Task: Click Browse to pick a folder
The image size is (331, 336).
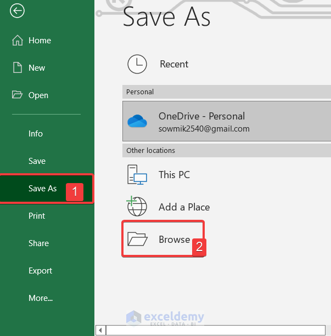Action: click(163, 239)
